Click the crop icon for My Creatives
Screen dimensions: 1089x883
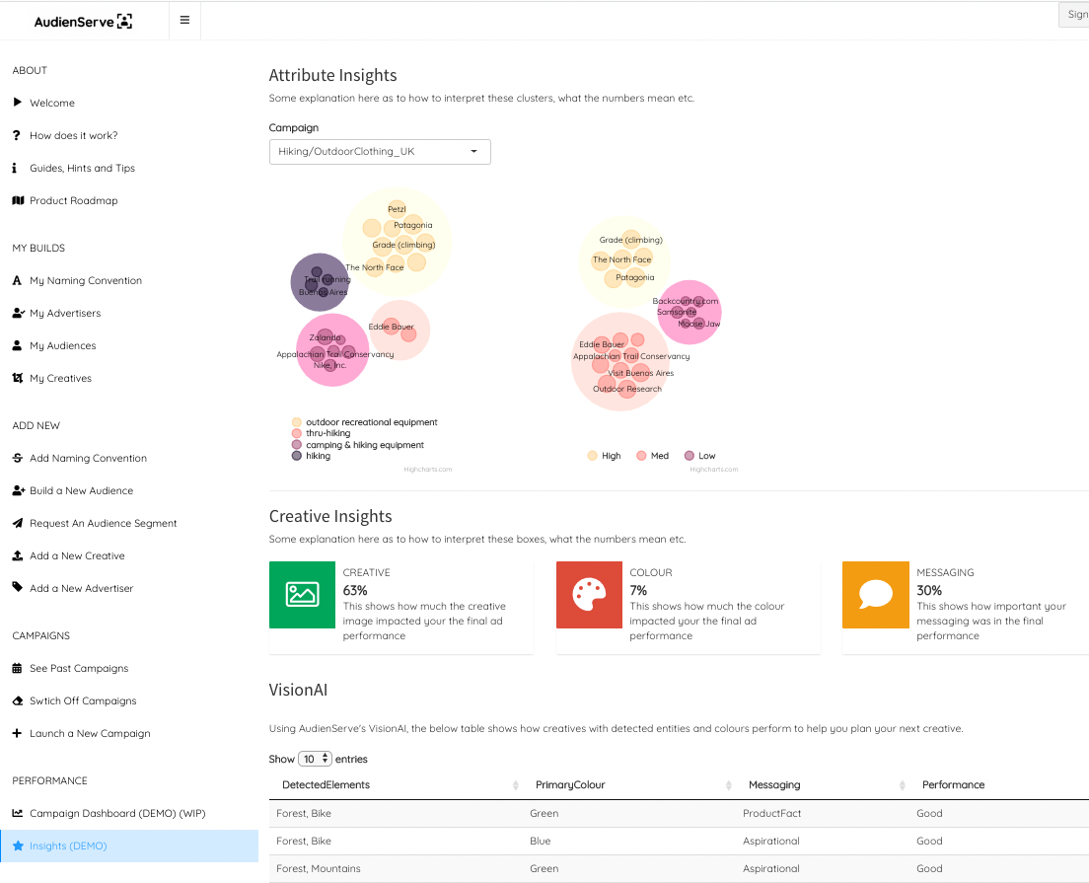pos(18,378)
